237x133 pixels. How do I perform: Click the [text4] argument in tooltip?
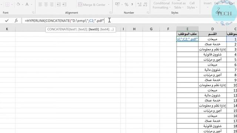click(104, 29)
